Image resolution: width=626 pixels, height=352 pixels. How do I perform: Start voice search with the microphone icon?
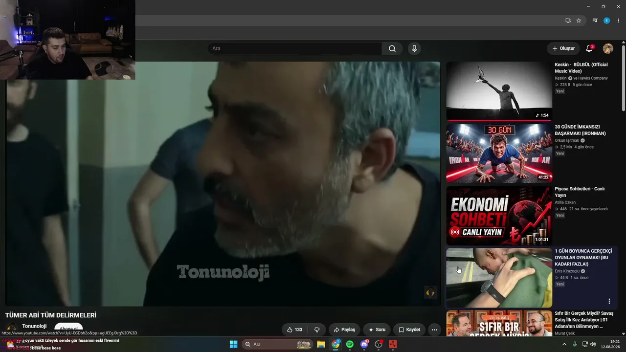[414, 48]
